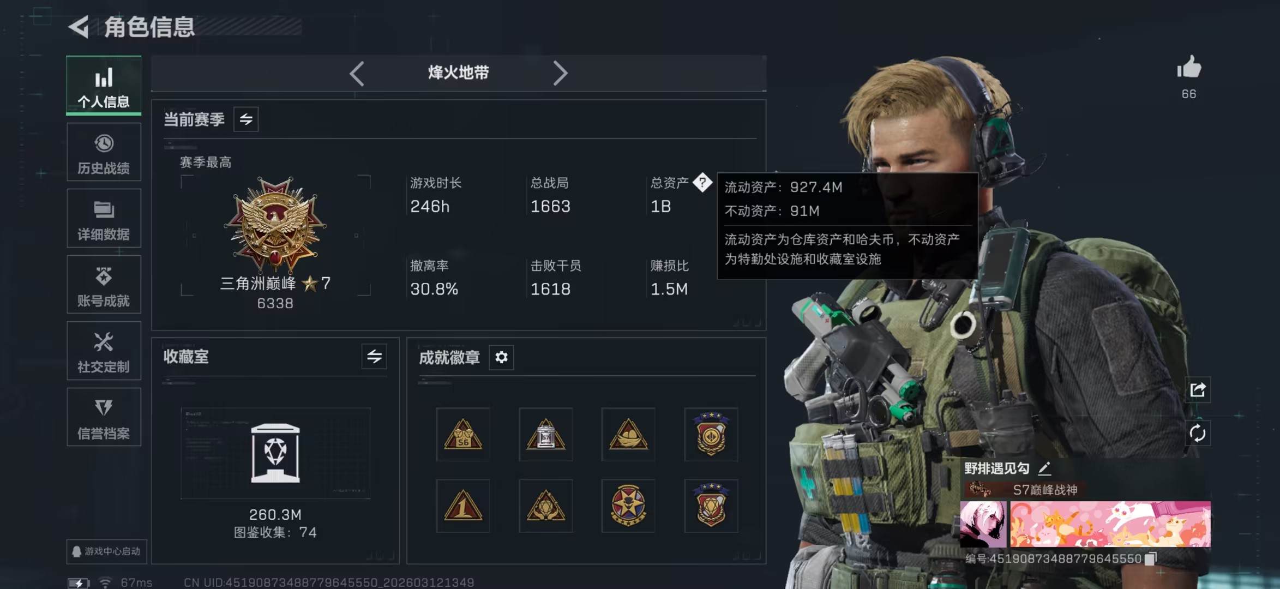
Task: Go back using the arrow beside 角色信息
Action: [79, 27]
